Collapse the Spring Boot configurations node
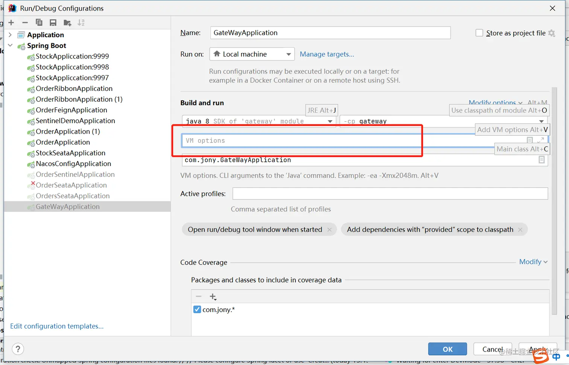The width and height of the screenshot is (569, 365). pyautogui.click(x=10, y=45)
